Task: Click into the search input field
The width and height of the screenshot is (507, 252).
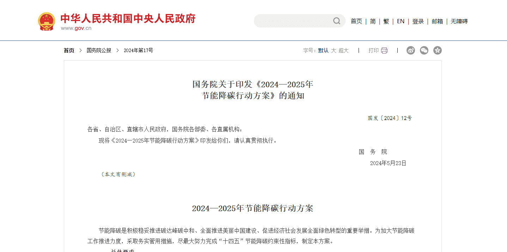Action: [x=293, y=21]
